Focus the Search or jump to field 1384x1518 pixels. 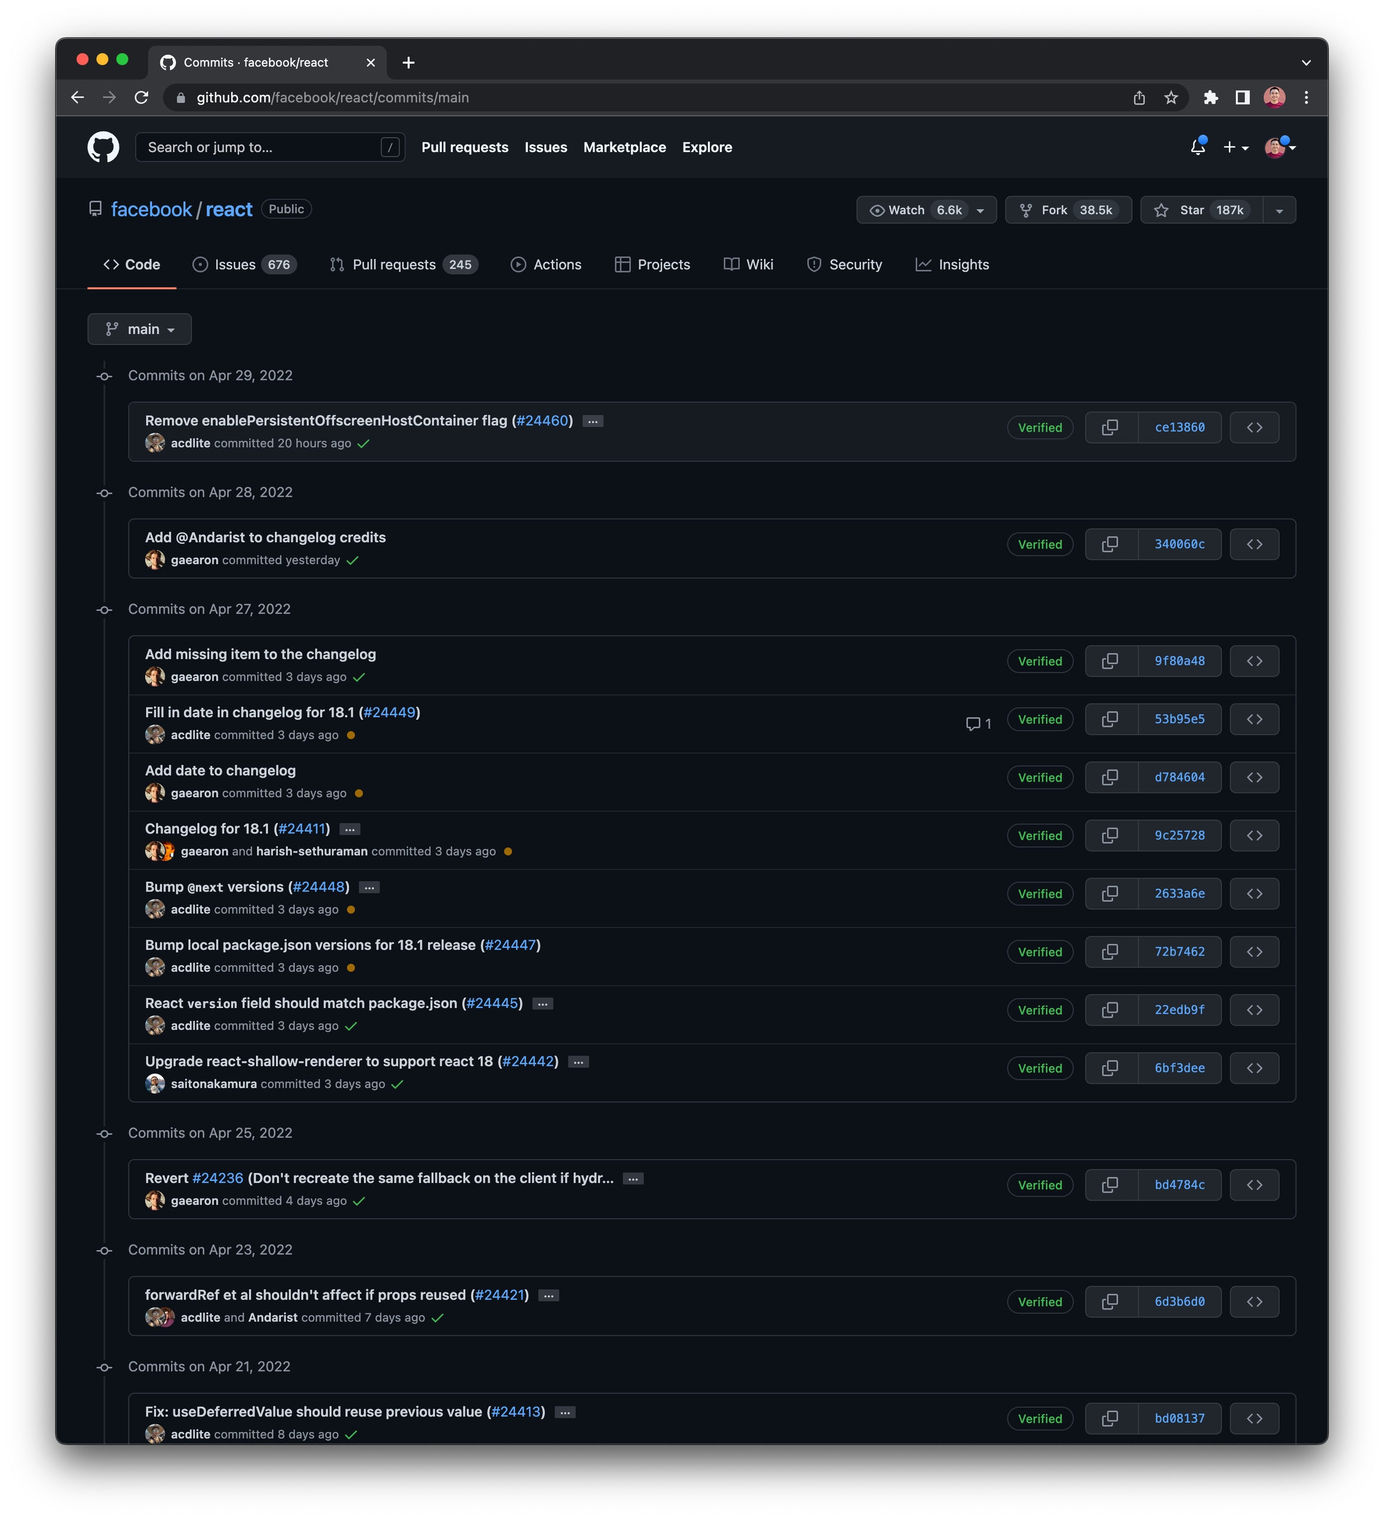click(270, 148)
